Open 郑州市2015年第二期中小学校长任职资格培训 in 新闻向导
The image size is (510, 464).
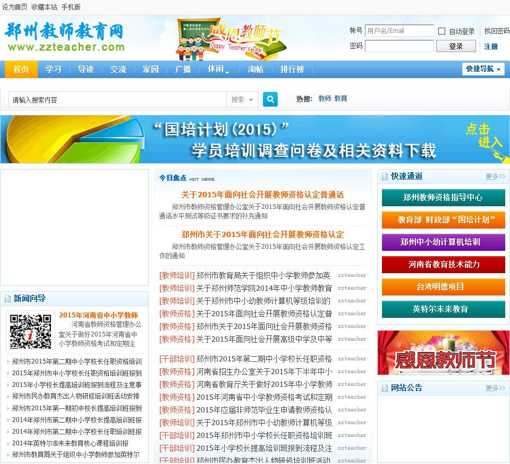point(76,361)
